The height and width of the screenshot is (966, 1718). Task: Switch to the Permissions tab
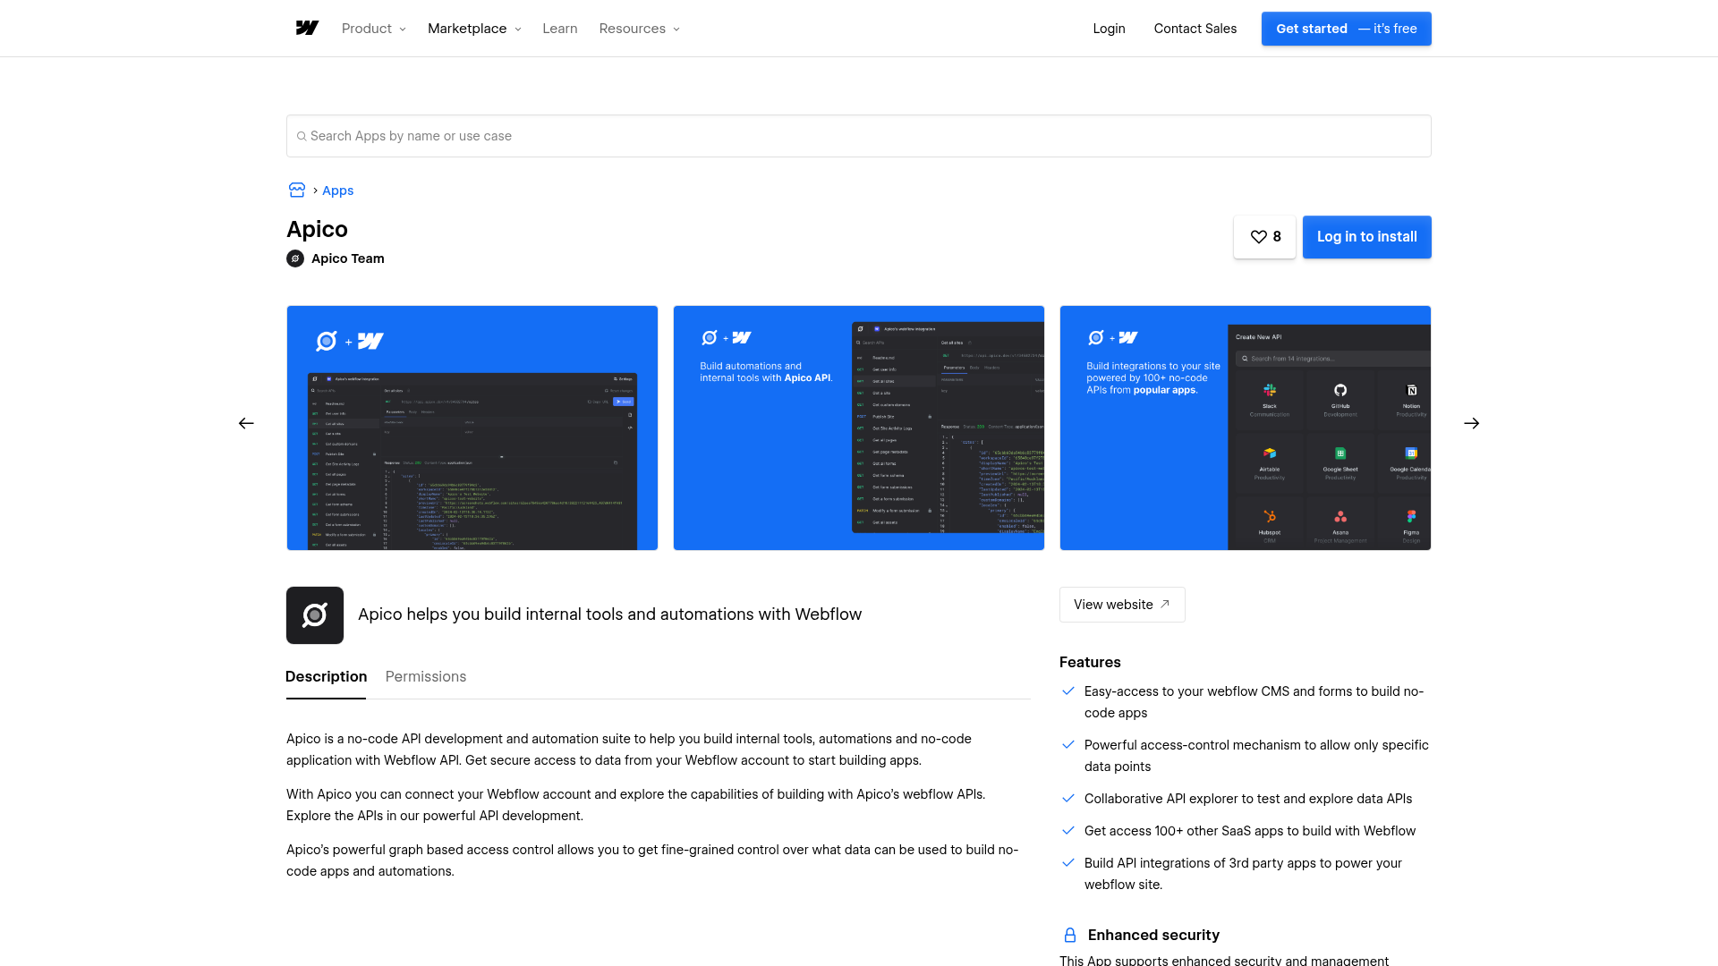426,677
